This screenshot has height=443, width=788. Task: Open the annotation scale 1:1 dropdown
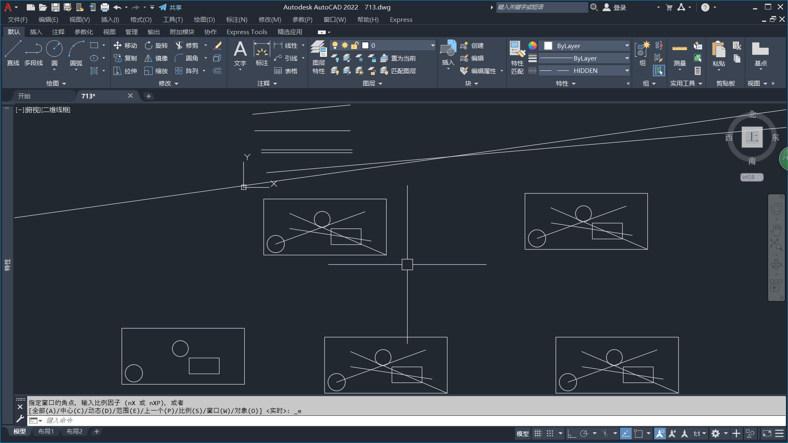[700, 433]
